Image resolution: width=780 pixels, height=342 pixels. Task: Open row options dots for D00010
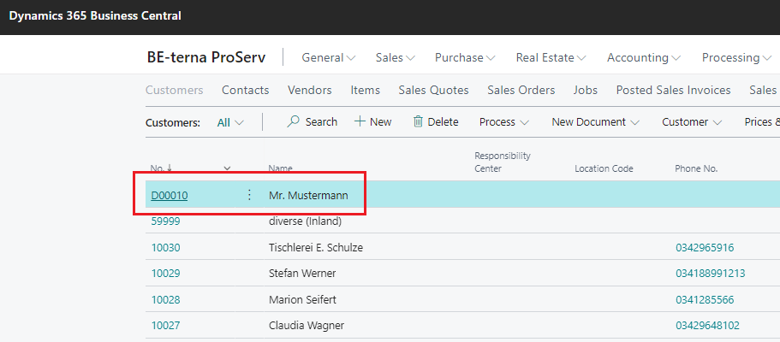click(250, 195)
